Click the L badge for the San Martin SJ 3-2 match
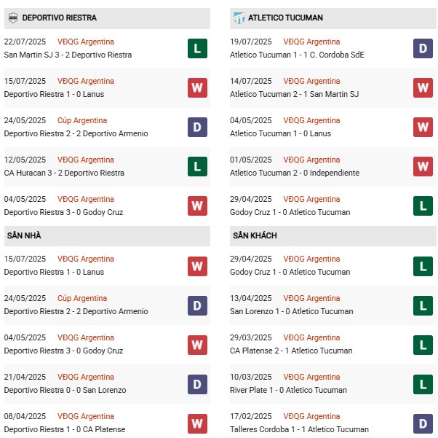This screenshot has height=438, width=438. 196,48
